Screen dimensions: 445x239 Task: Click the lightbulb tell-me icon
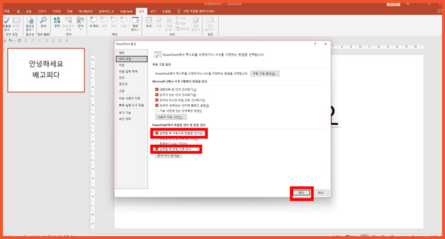(179, 11)
